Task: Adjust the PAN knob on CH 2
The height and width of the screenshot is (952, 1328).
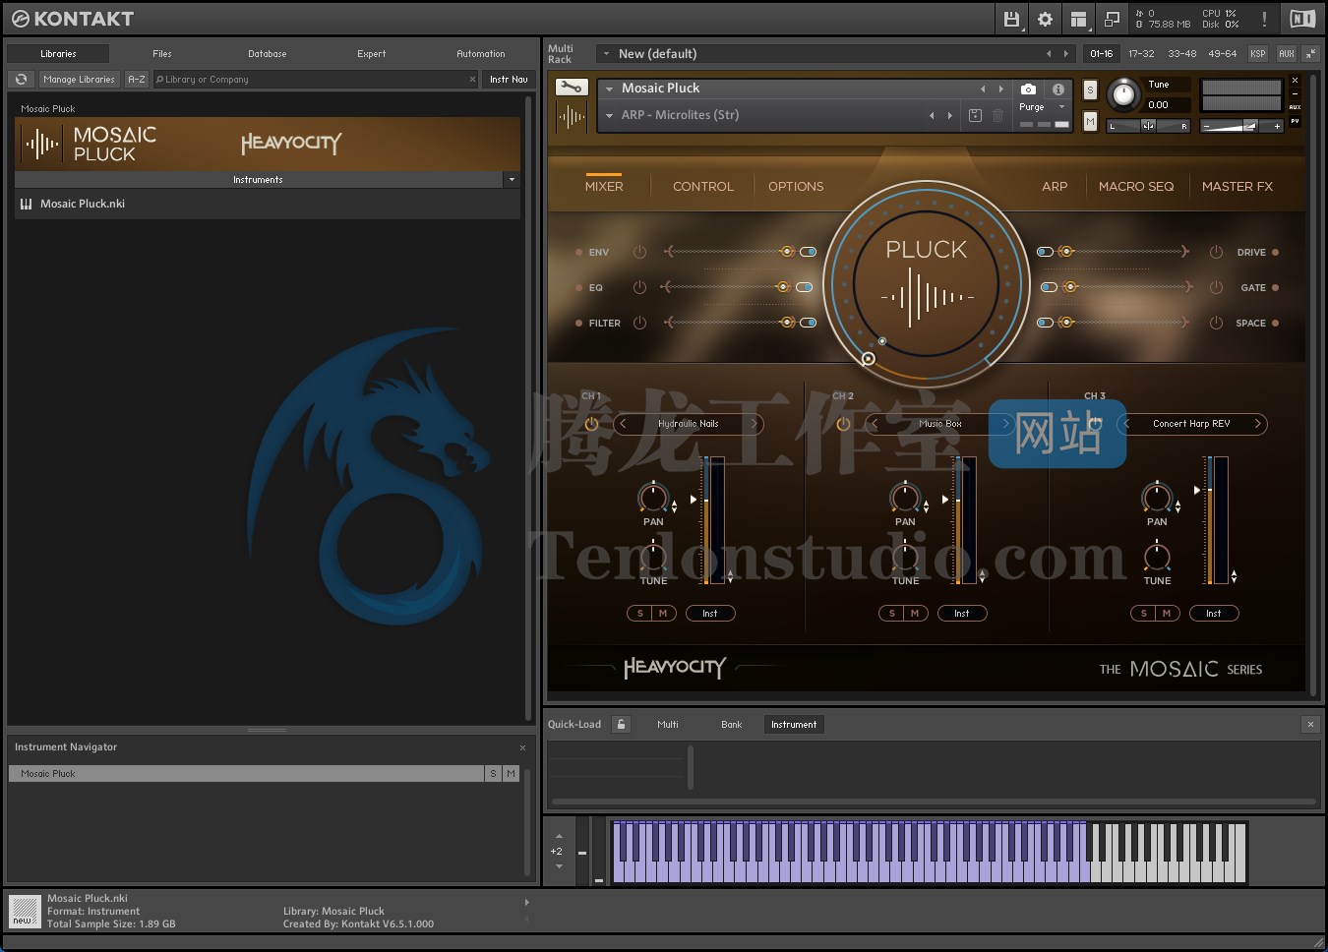Action: pyautogui.click(x=904, y=499)
